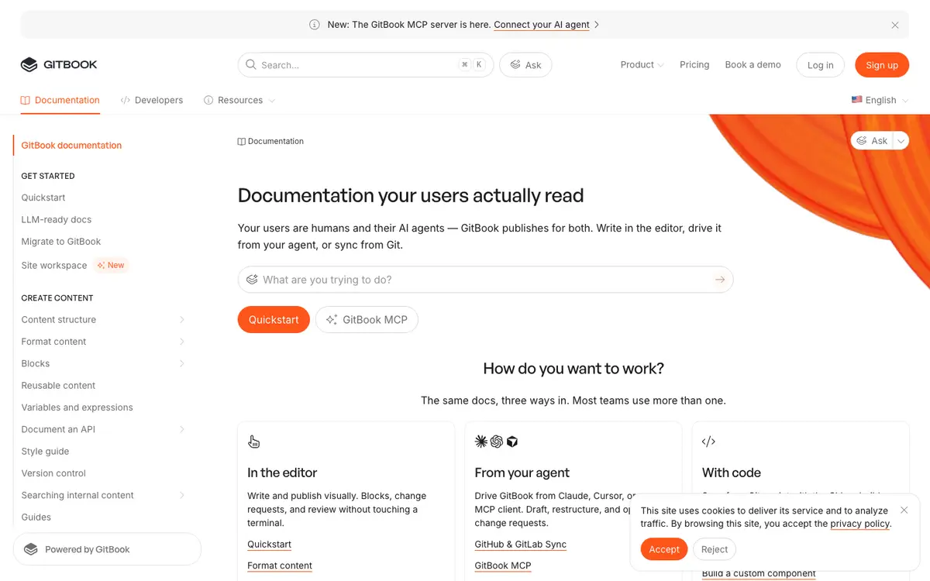Viewport: 930px width, 581px height.
Task: Open the Product dropdown menu
Action: (x=642, y=65)
